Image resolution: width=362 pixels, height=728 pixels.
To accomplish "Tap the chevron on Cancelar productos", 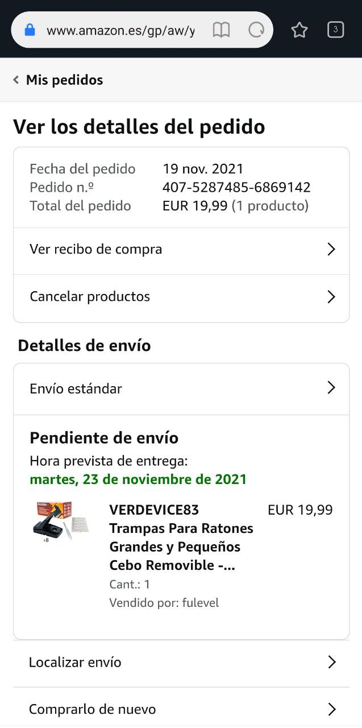I will tap(331, 296).
